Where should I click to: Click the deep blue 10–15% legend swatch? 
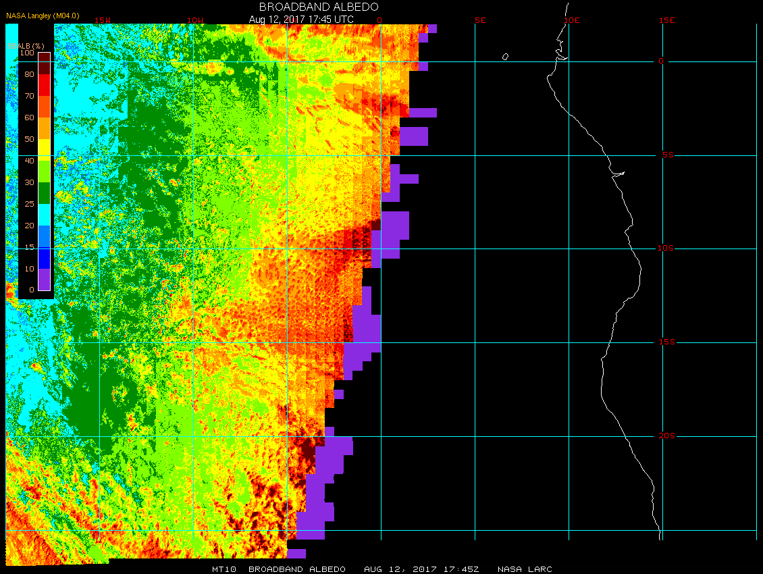coord(45,257)
